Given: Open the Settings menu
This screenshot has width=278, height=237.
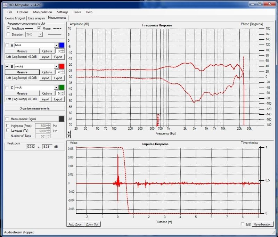Looking at the screenshot, I should click(63, 12).
